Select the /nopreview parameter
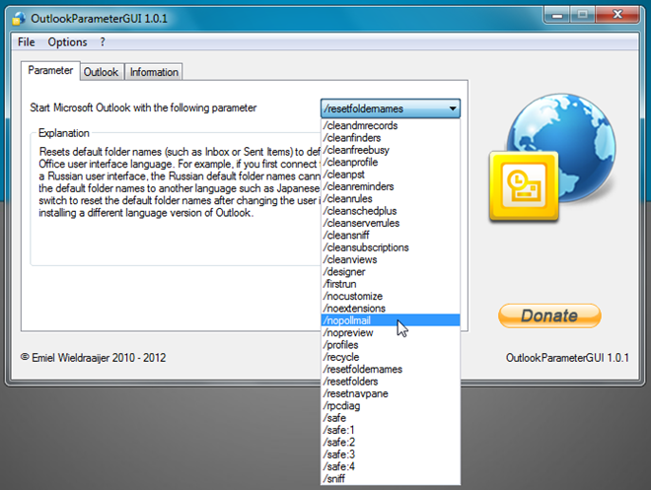This screenshot has height=490, width=651. coord(391,333)
